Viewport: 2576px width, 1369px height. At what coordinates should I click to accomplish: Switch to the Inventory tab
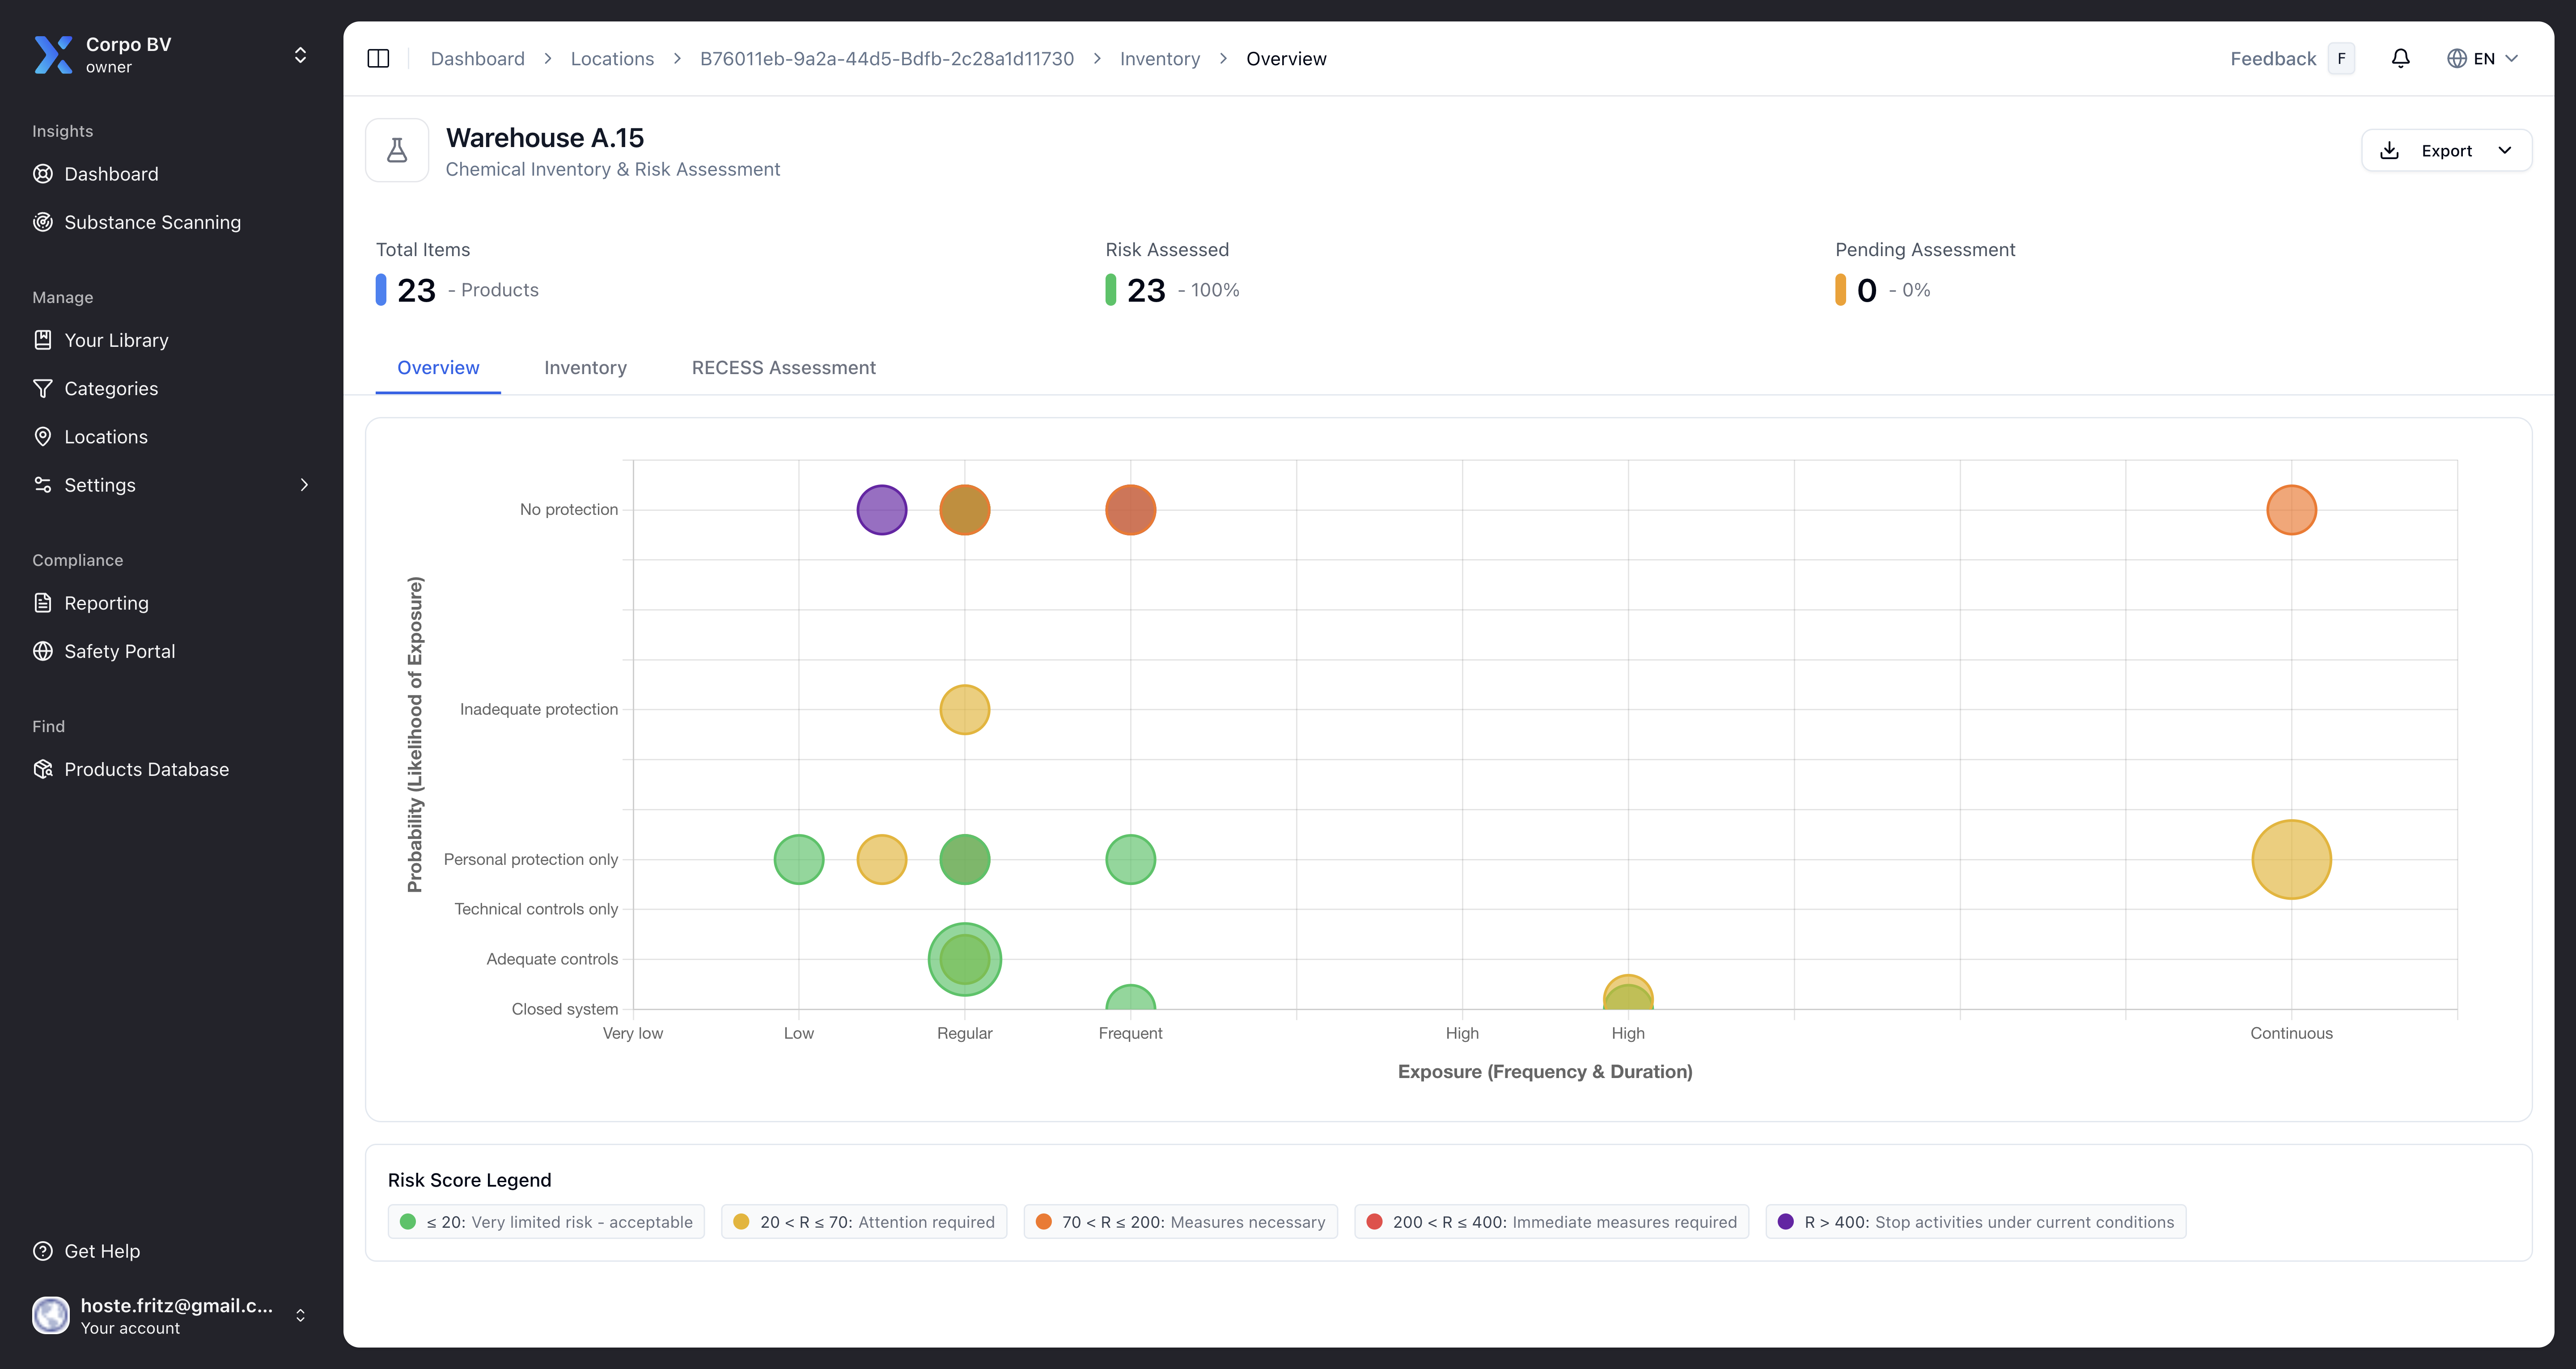585,368
